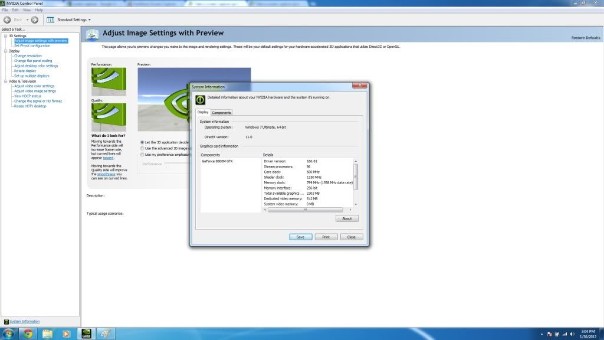This screenshot has width=604, height=340.
Task: Select 'Rotate display' tree item
Action: 25,71
